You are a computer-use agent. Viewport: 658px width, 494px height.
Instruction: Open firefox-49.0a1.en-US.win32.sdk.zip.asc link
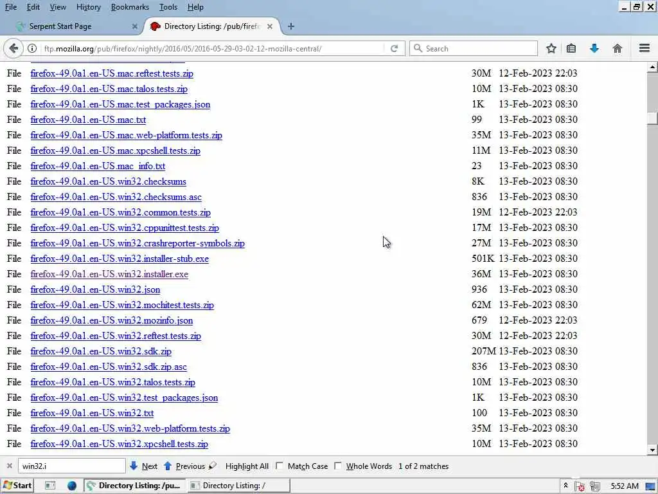109,367
